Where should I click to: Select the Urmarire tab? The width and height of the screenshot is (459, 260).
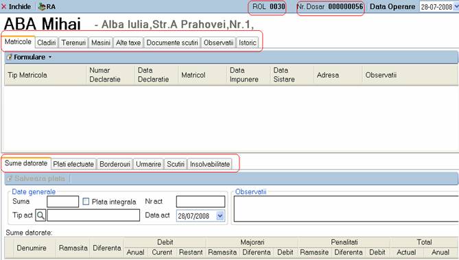click(x=148, y=164)
